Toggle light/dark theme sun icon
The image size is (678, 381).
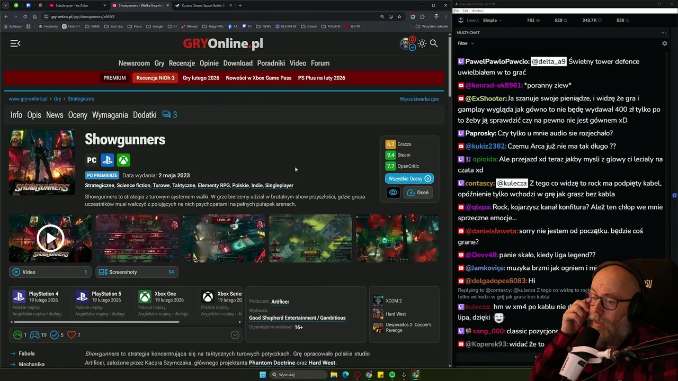click(x=422, y=43)
